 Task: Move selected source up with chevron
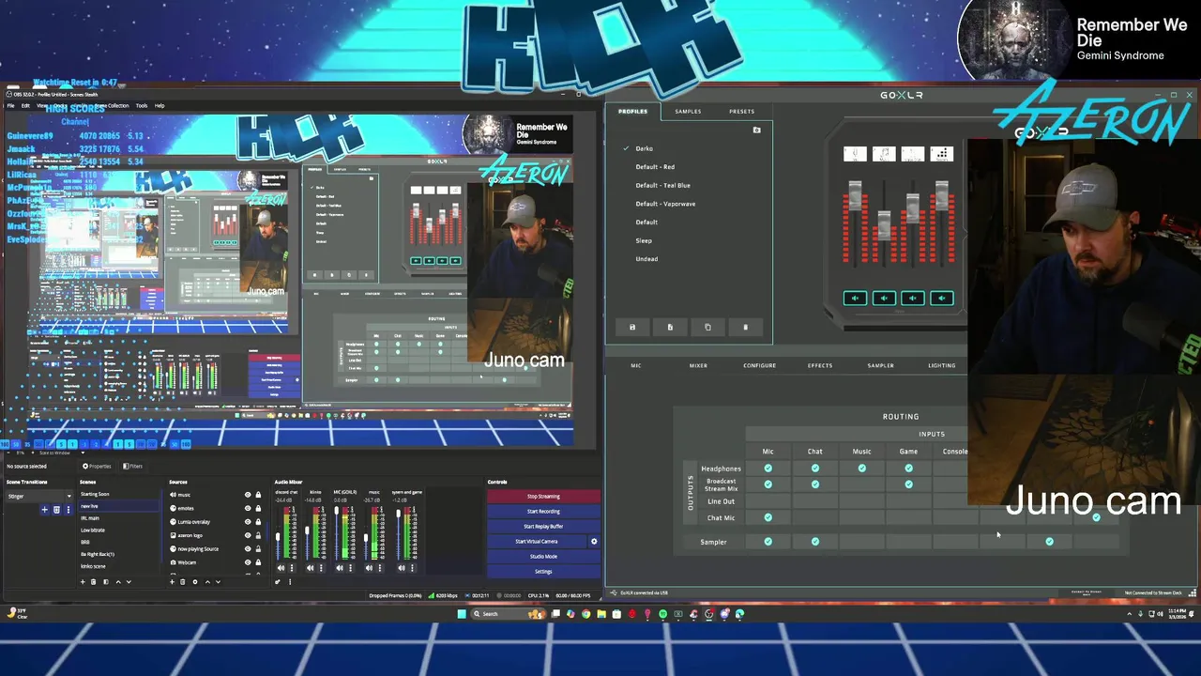coord(207,582)
